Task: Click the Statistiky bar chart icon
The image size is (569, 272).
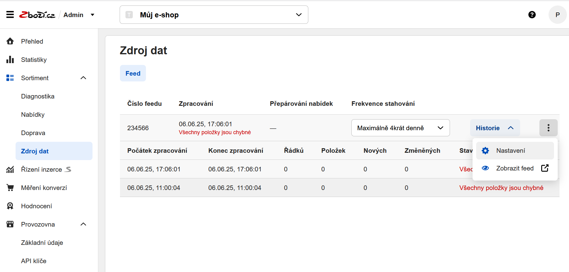Action: coord(10,59)
